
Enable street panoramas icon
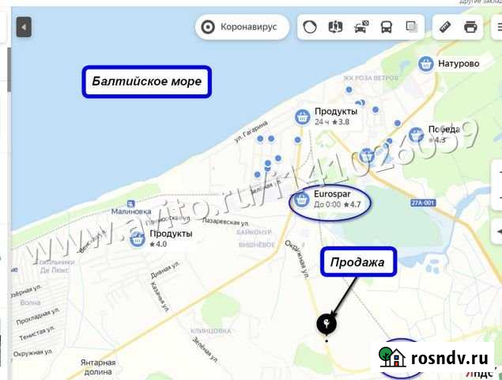[x=335, y=27]
